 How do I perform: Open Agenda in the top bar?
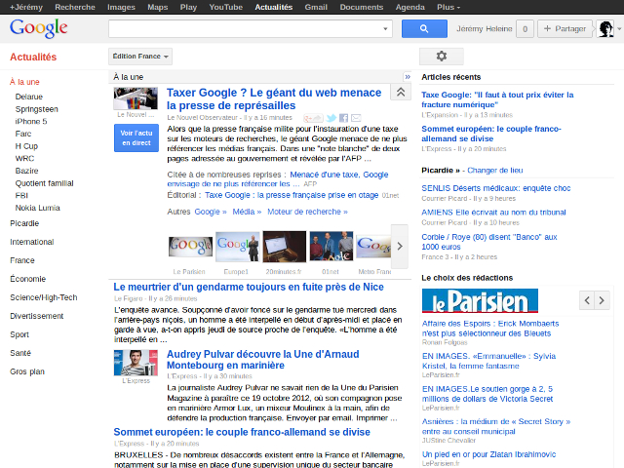click(x=409, y=7)
